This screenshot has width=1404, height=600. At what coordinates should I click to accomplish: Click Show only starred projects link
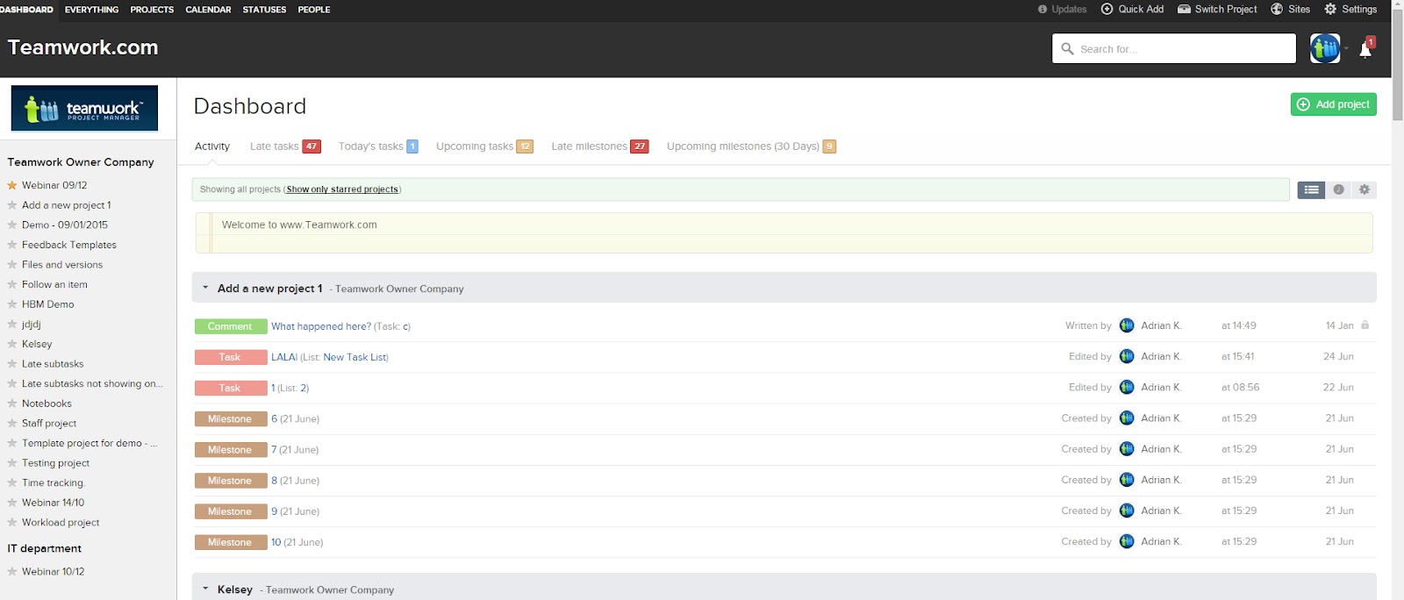point(342,189)
